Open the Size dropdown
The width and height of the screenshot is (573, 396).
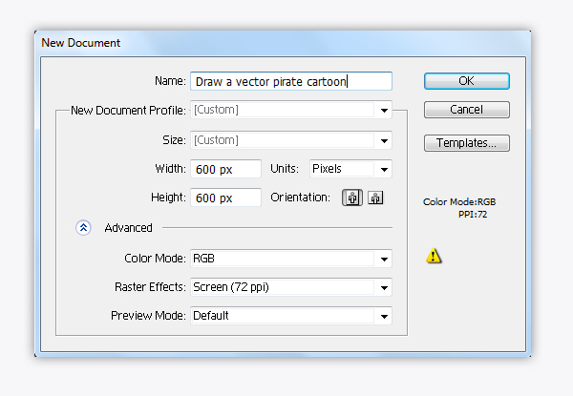(x=291, y=140)
